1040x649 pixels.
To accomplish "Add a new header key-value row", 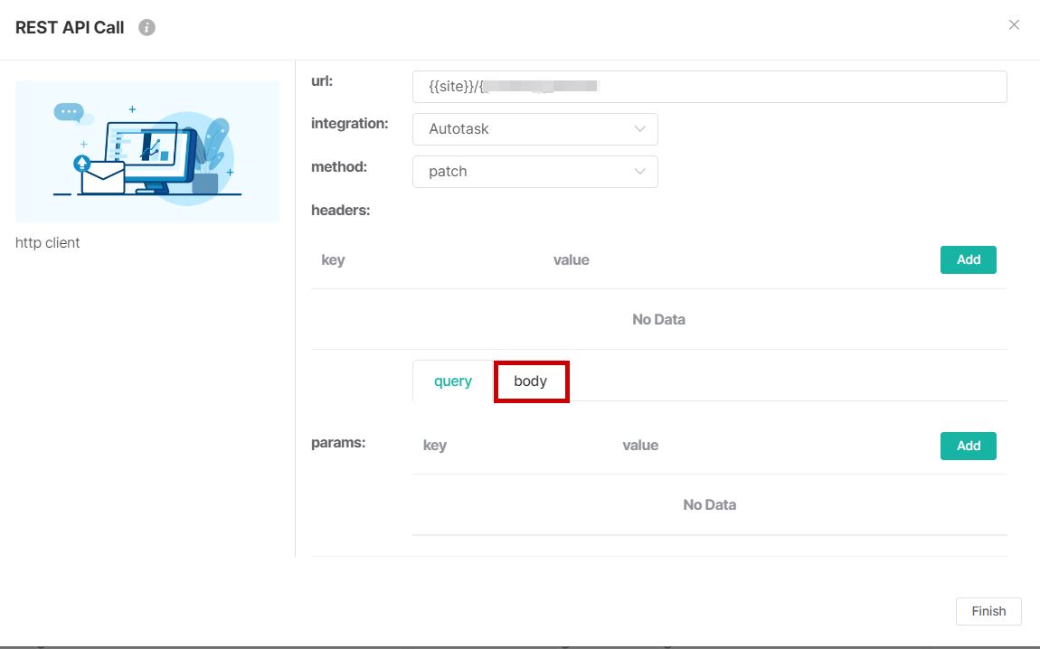I will coord(968,259).
